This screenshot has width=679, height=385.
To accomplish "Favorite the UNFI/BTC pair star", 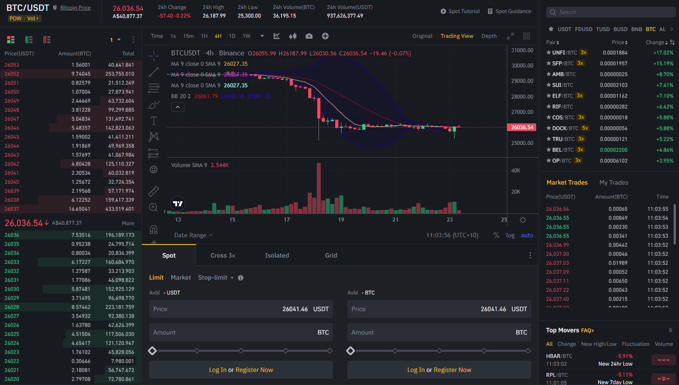I will coord(548,53).
